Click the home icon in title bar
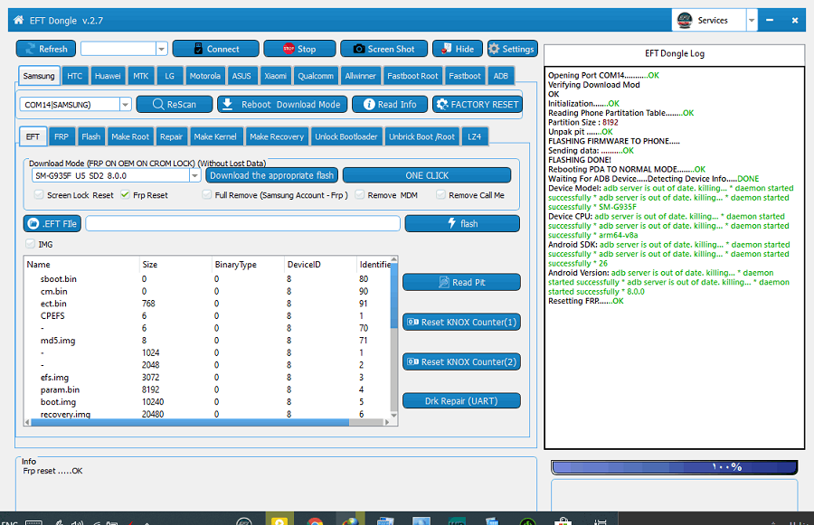 click(18, 20)
